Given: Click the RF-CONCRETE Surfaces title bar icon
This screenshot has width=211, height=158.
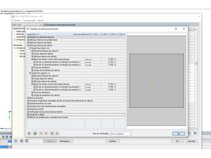Looking at the screenshot, I should (x=14, y=16).
